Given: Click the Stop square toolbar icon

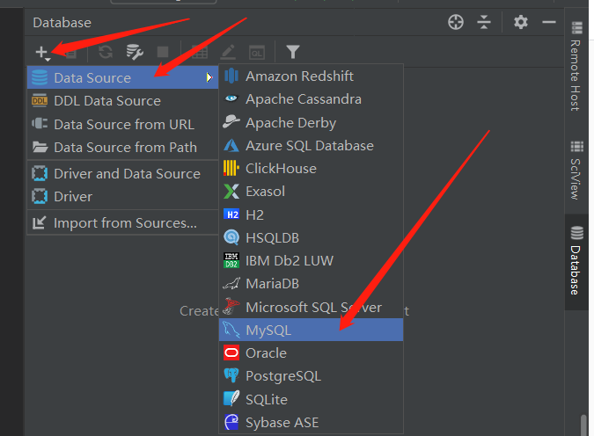Looking at the screenshot, I should (x=163, y=52).
